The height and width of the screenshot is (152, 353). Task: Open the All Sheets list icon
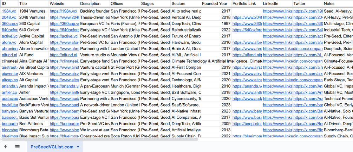(17, 147)
